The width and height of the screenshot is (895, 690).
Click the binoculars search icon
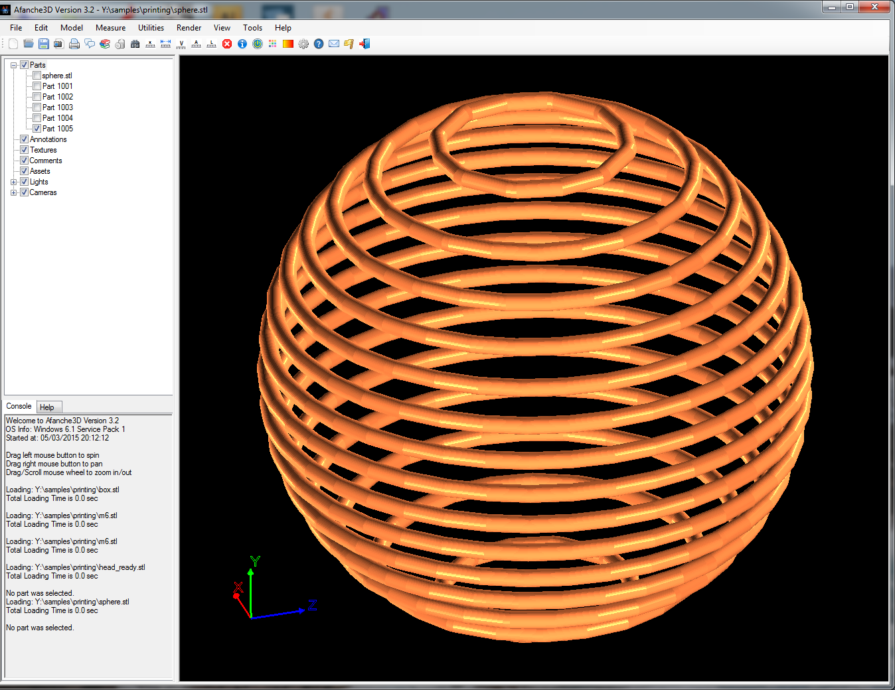pyautogui.click(x=135, y=44)
